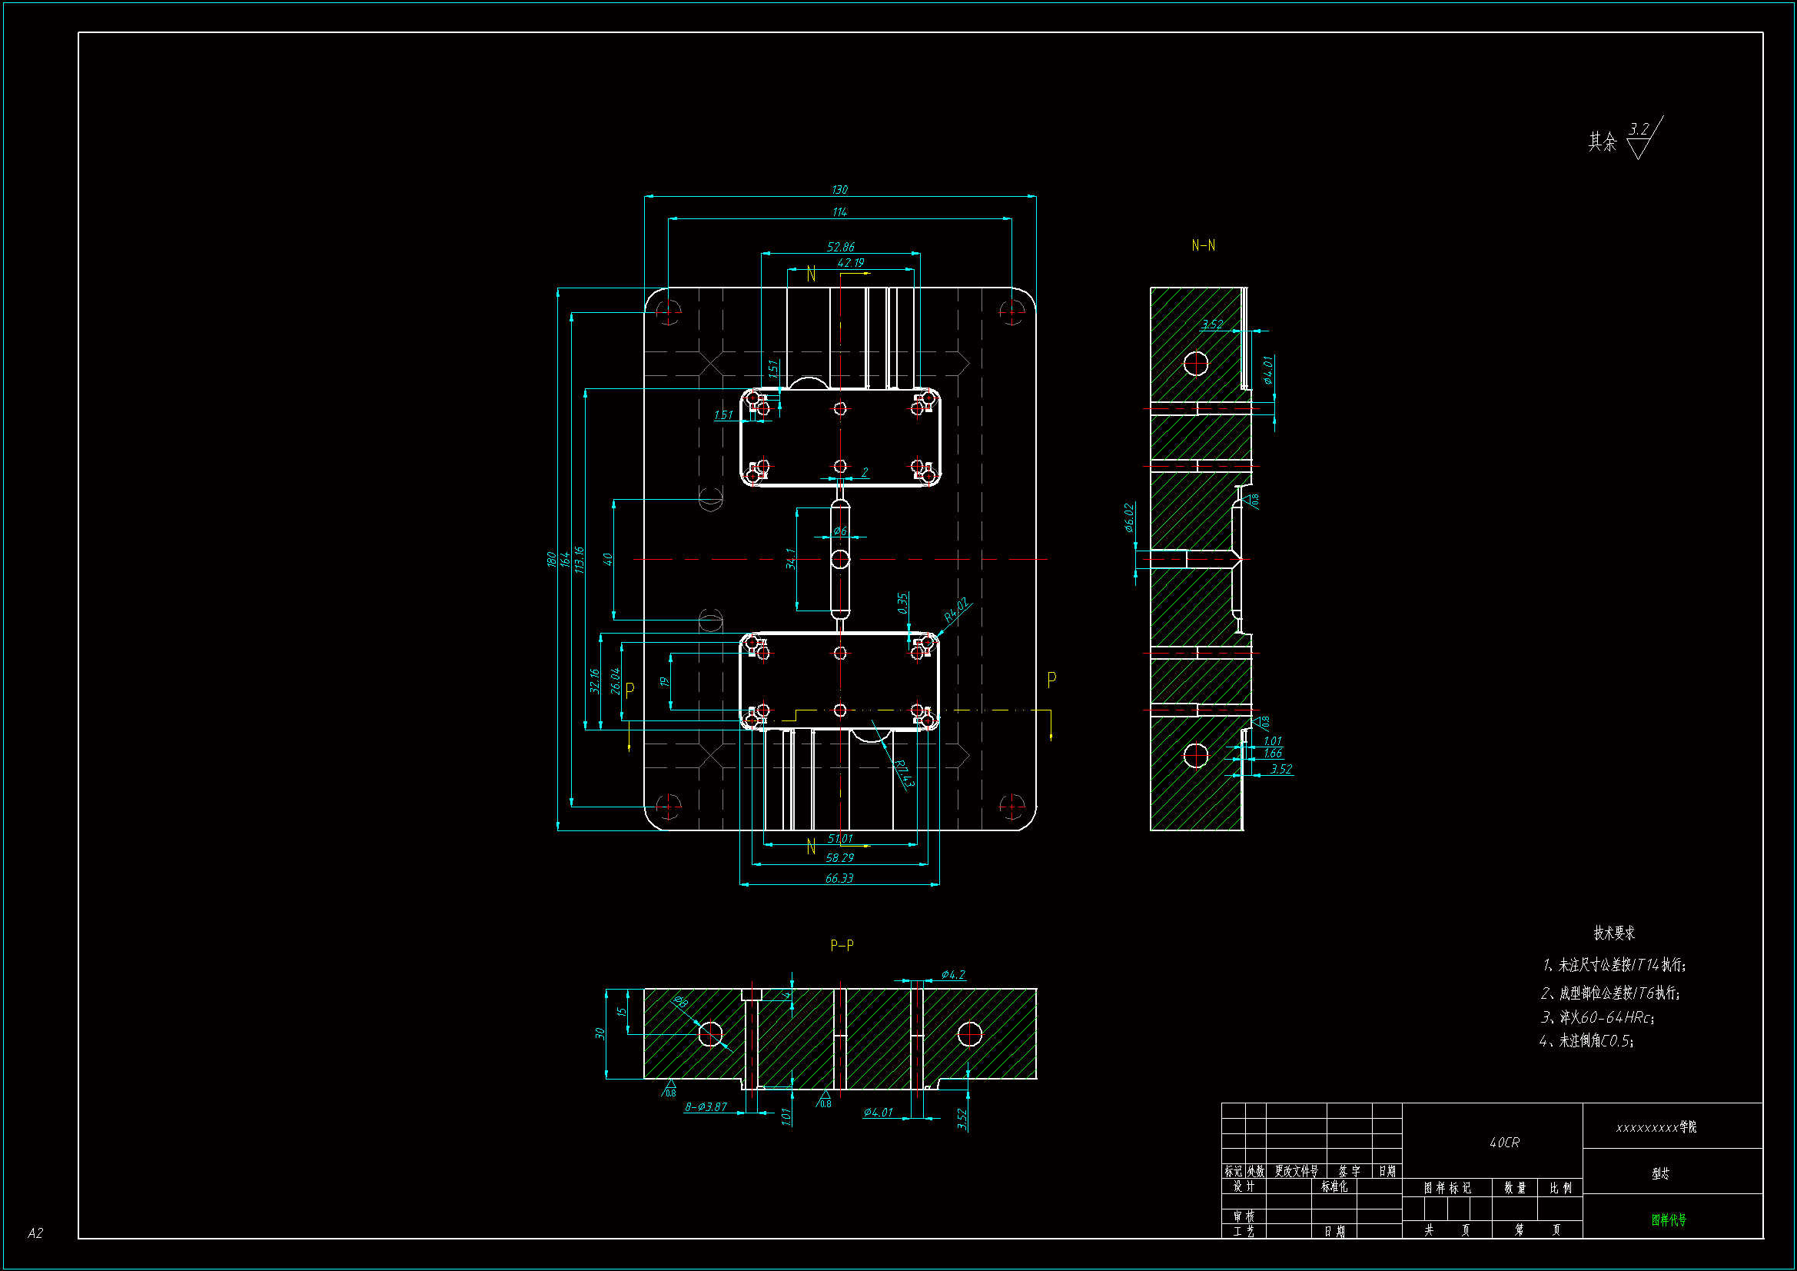Click the 比例 scale cell in title block

[1560, 1188]
